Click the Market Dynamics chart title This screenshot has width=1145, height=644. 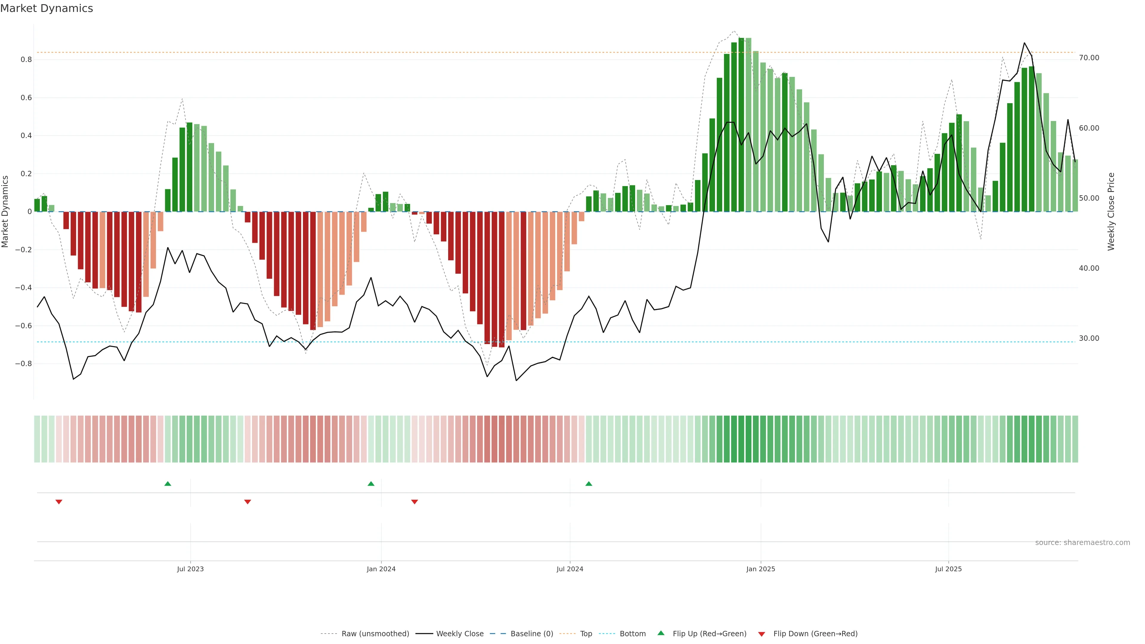[x=47, y=8]
